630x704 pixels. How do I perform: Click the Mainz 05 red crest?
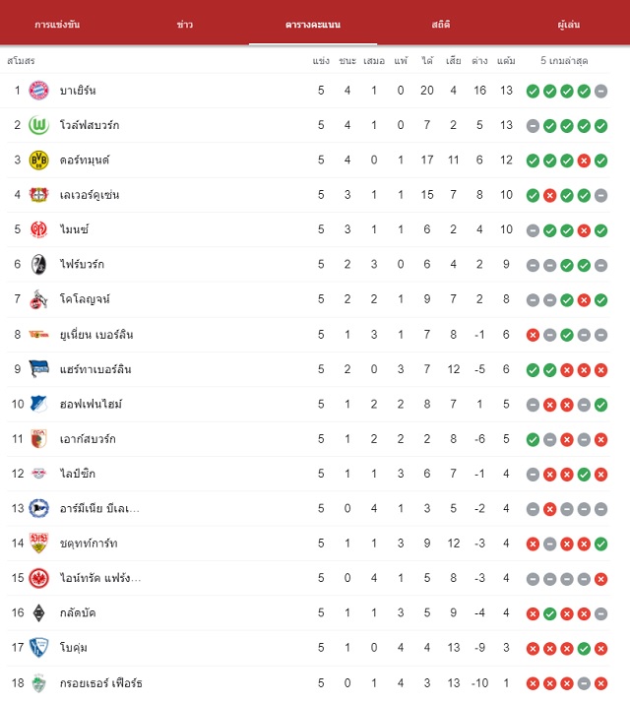pyautogui.click(x=38, y=229)
